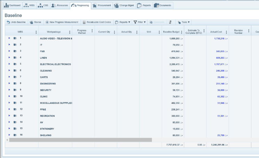Click the Undo Baseline button

16,22
